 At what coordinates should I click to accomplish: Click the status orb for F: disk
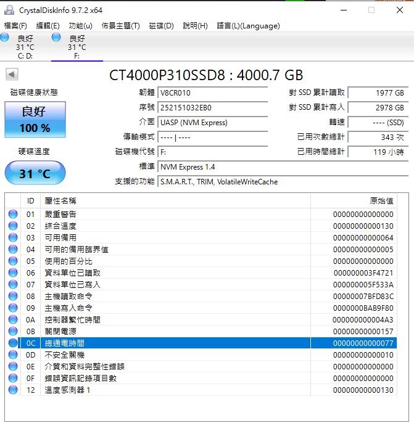pos(57,38)
